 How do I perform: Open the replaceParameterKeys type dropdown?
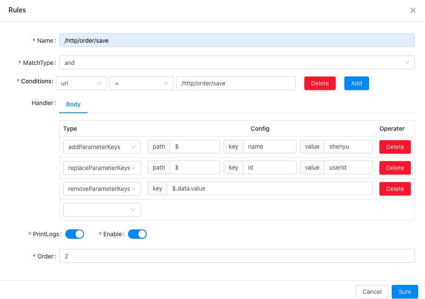coord(102,167)
